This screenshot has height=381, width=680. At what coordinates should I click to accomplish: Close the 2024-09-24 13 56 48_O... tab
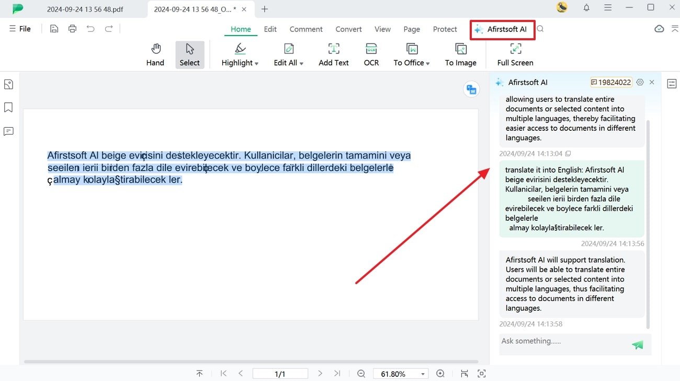(244, 9)
